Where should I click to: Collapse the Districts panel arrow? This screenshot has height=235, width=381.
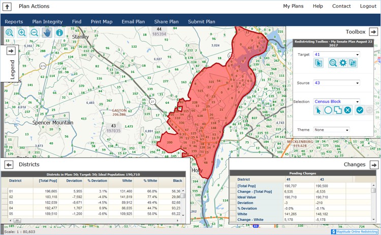click(x=9, y=165)
